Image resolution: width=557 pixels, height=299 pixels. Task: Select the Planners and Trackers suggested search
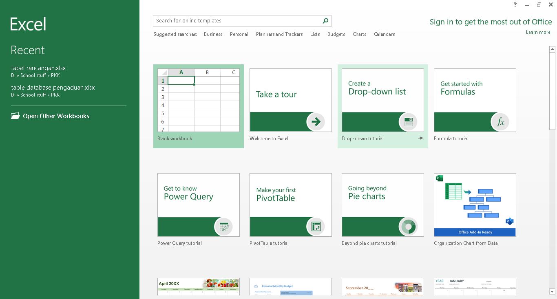click(279, 34)
